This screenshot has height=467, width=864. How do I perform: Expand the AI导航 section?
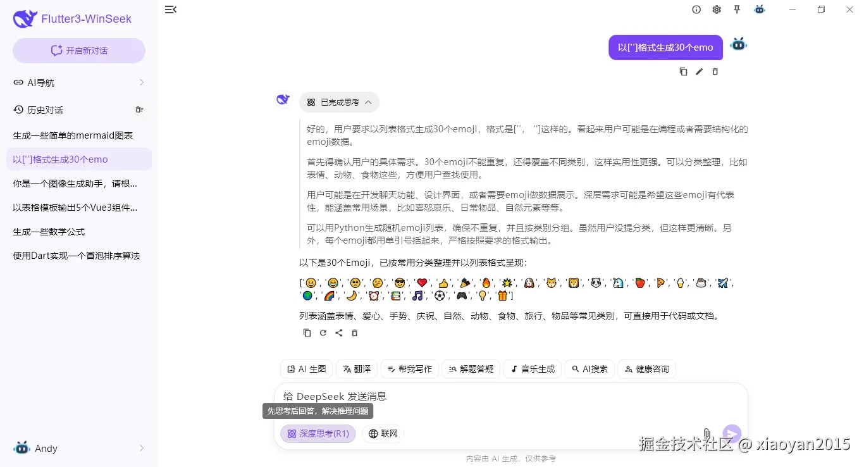click(78, 82)
